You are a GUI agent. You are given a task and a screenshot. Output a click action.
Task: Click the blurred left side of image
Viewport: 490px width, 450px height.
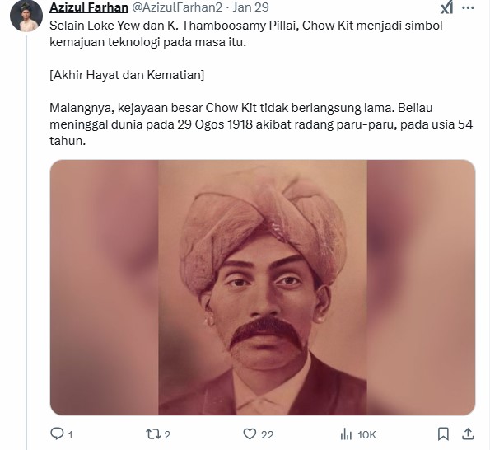104,288
